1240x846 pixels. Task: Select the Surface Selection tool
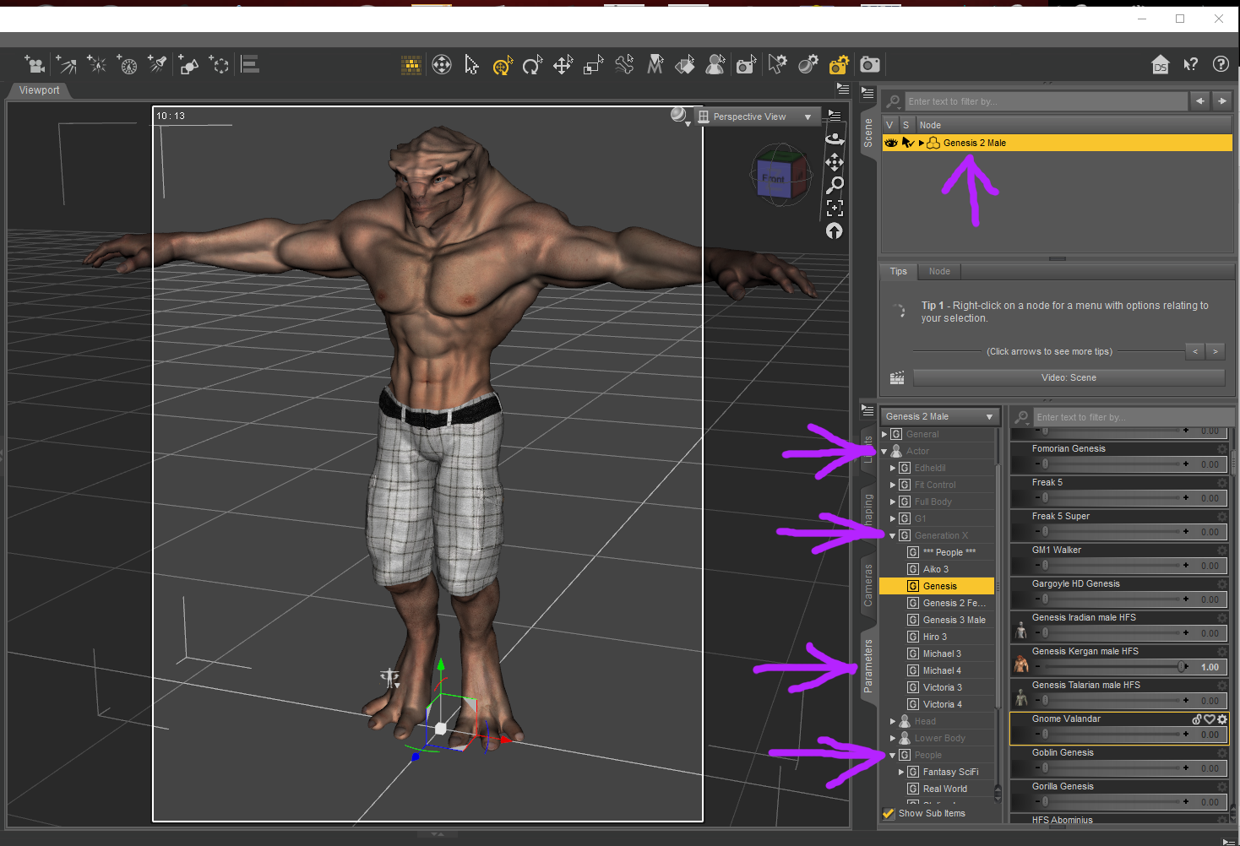pyautogui.click(x=685, y=65)
